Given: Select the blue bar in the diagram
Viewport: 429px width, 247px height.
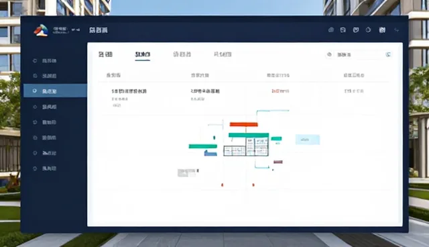Looking at the screenshot, I should coord(210,153).
